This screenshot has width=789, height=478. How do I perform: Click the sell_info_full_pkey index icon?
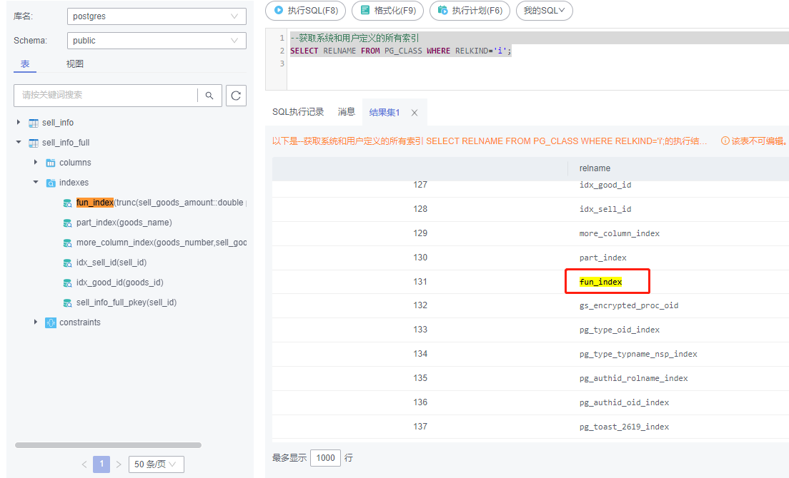pos(67,302)
